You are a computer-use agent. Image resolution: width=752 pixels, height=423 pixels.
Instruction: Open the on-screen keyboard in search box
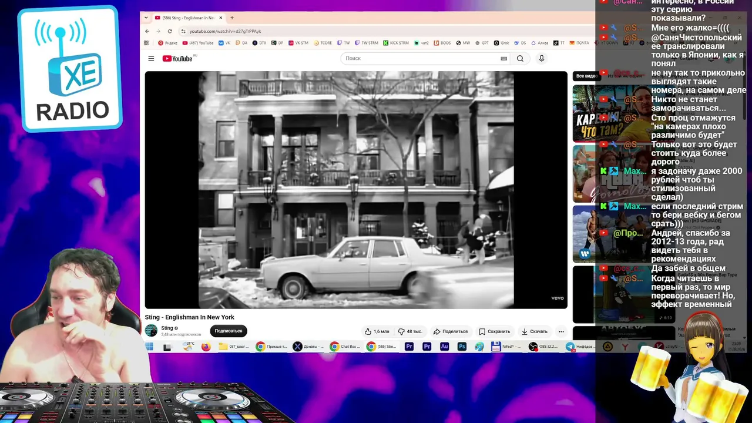click(x=503, y=59)
